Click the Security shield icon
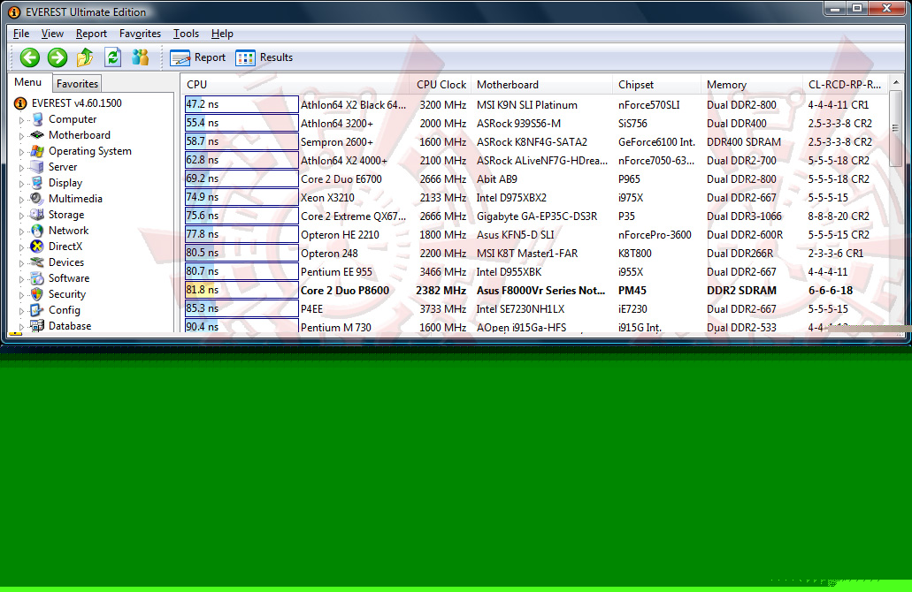Viewport: 912px width, 592px height. tap(37, 294)
